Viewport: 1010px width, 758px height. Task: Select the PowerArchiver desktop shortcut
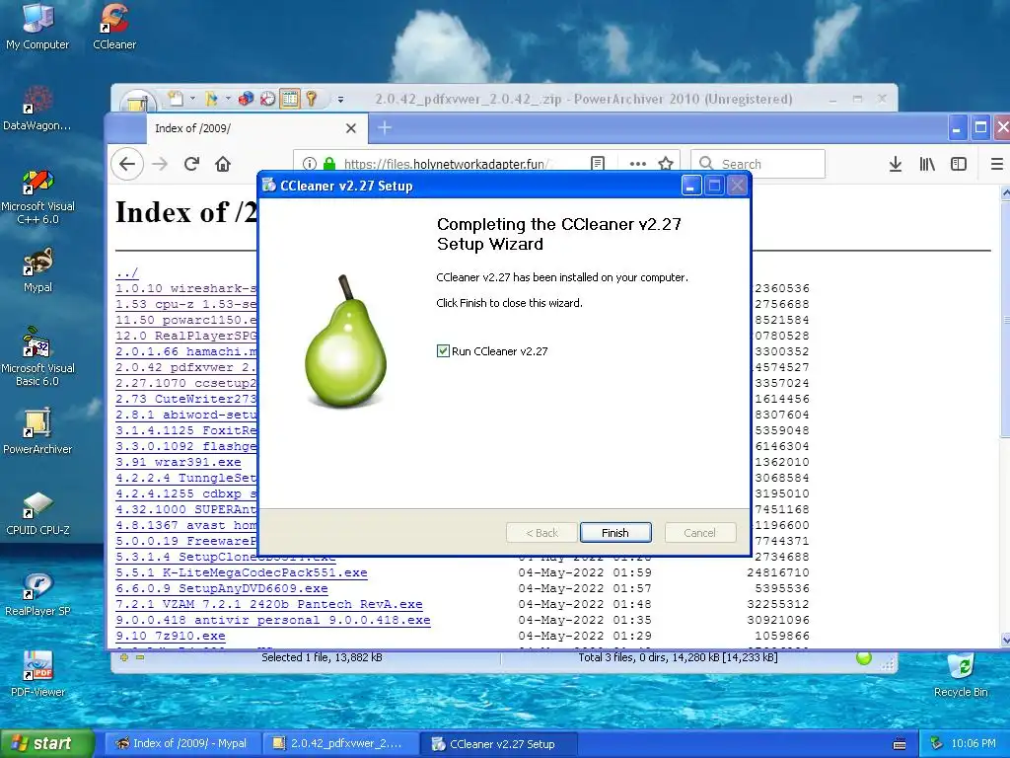click(37, 430)
